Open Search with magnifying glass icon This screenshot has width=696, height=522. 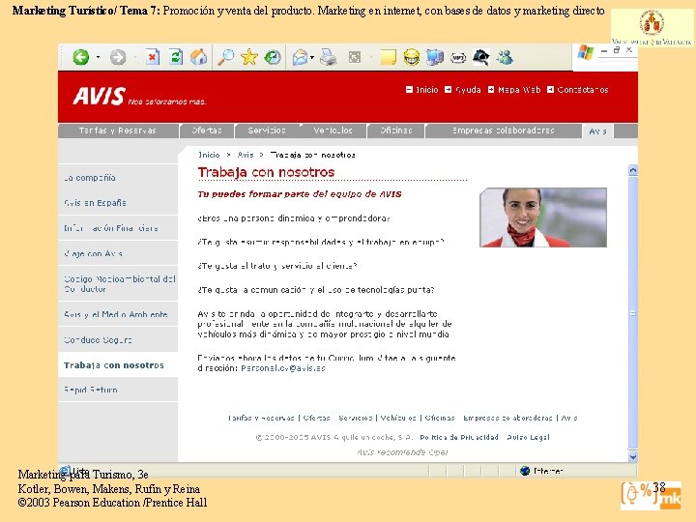[x=226, y=57]
